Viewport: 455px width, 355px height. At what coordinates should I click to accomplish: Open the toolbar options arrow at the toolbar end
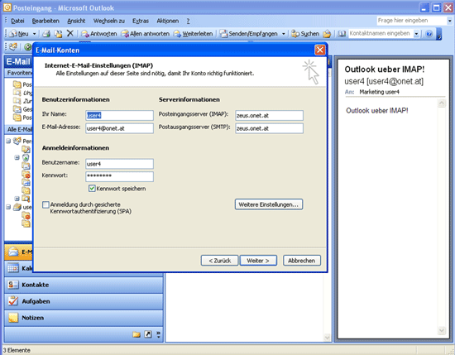coord(439,34)
